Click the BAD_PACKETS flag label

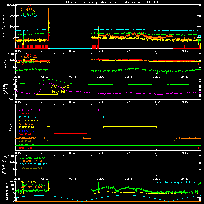[x=28, y=148]
